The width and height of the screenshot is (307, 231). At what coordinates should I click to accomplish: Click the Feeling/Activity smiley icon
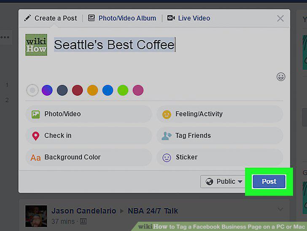(x=167, y=115)
